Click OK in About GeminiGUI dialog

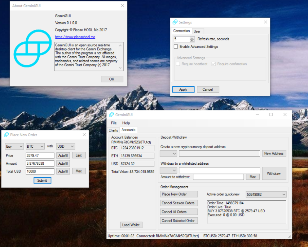112,79
